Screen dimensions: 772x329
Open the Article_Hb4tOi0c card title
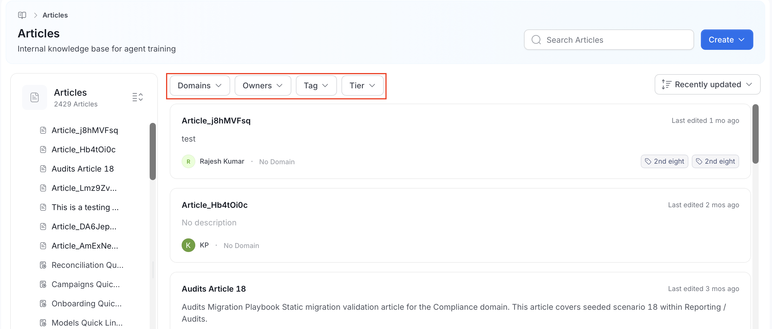(215, 205)
